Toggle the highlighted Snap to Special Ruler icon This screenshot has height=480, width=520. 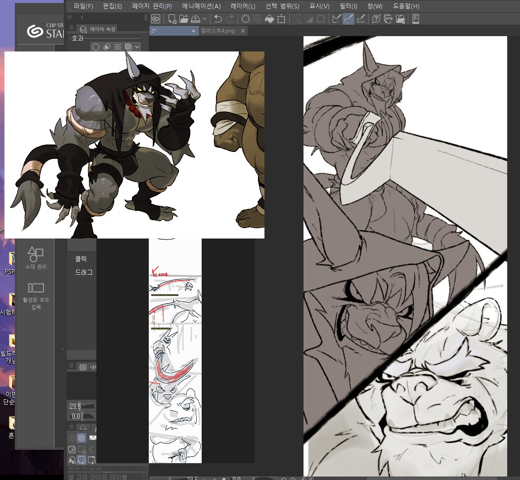pyautogui.click(x=348, y=19)
